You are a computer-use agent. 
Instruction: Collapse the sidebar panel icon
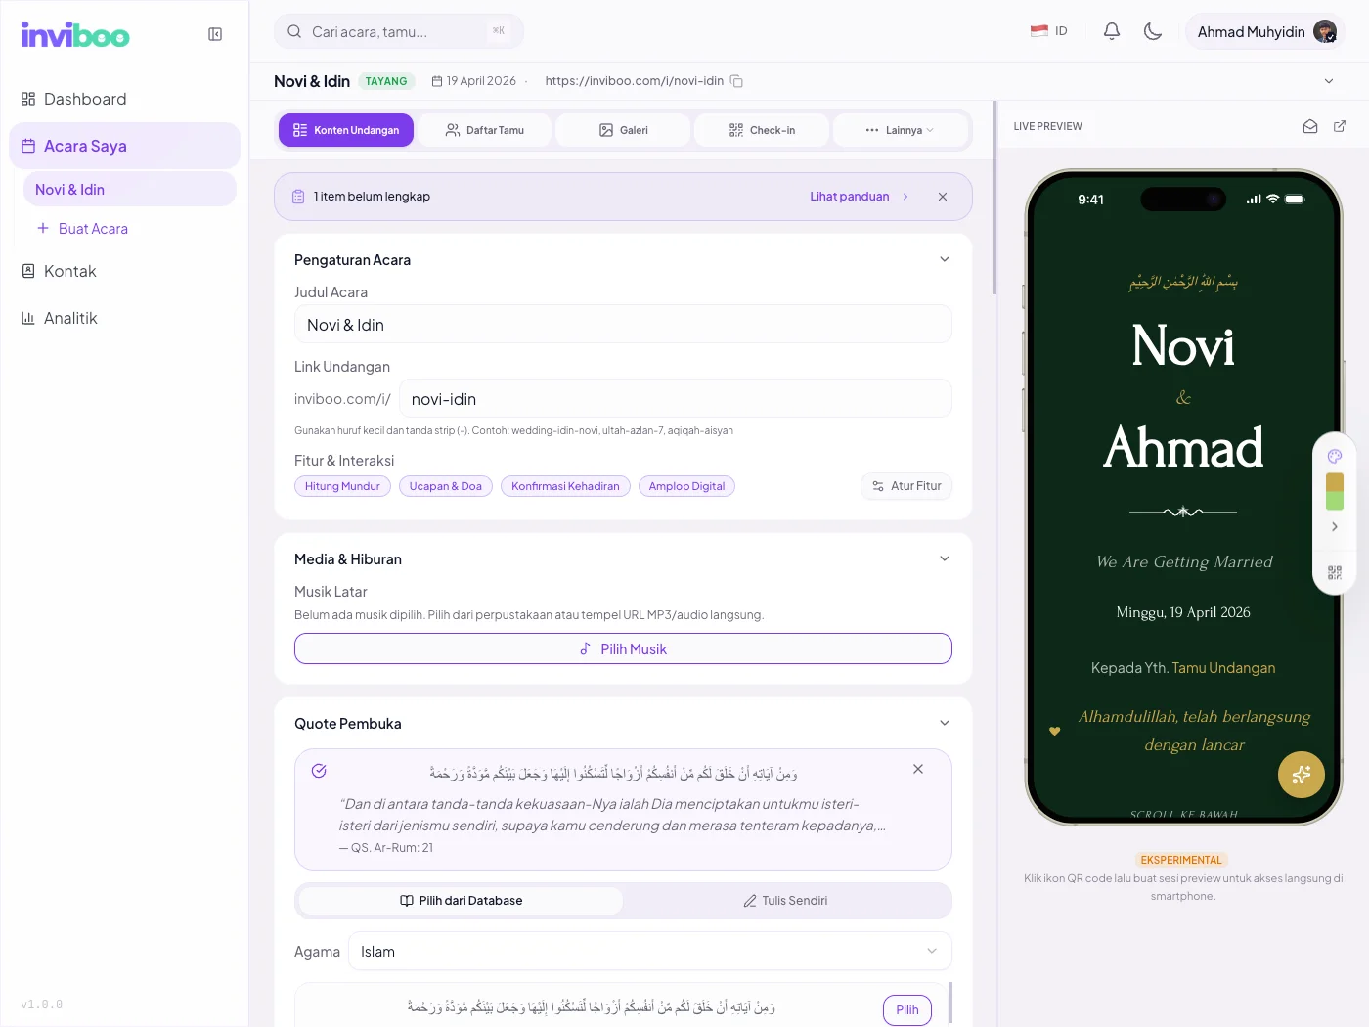(215, 34)
